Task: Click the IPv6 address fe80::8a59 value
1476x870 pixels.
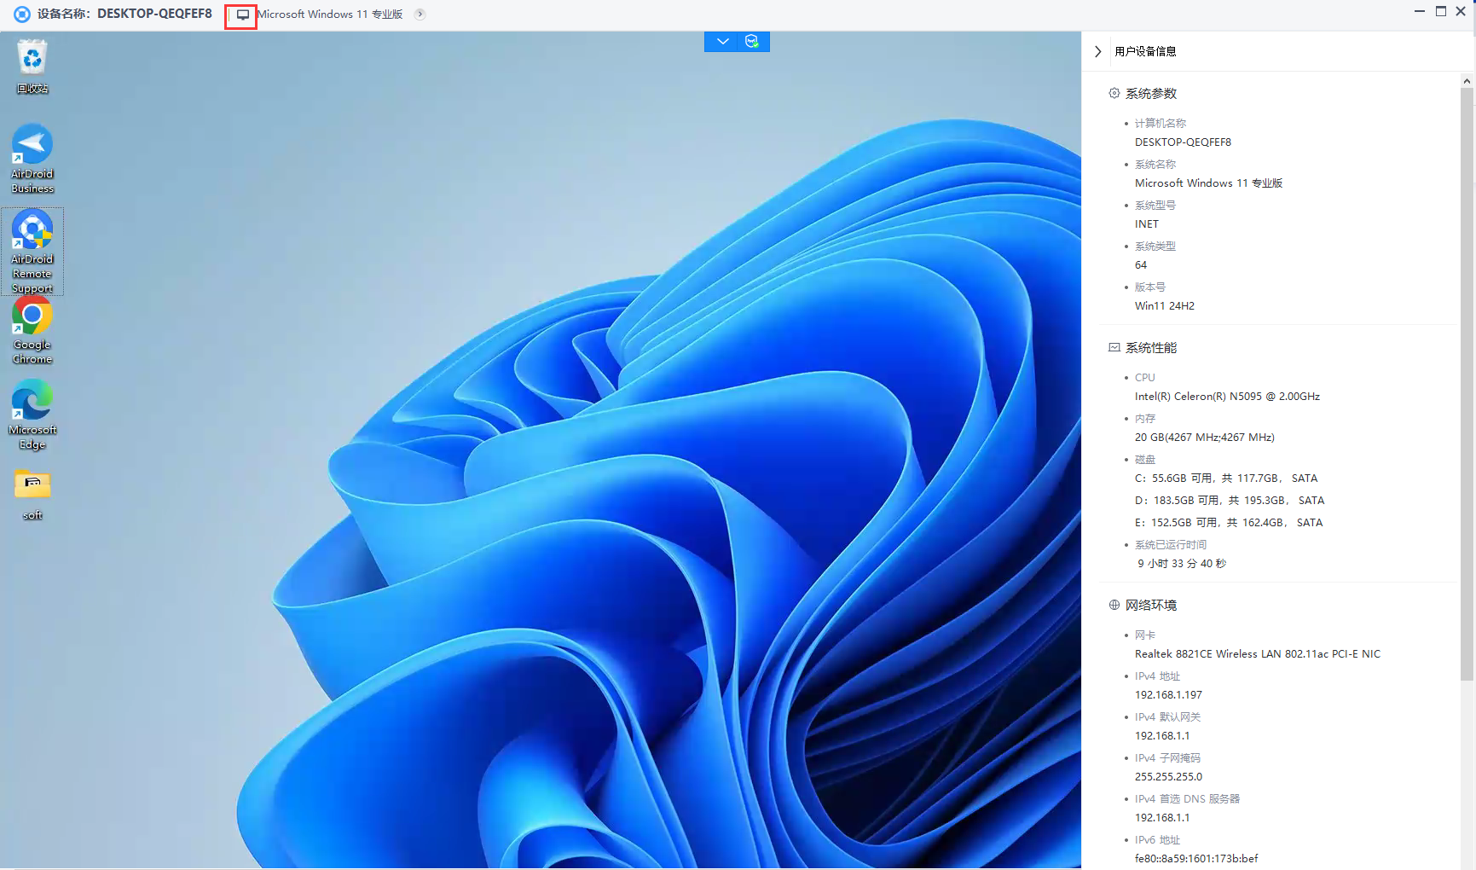Action: pos(1196,859)
